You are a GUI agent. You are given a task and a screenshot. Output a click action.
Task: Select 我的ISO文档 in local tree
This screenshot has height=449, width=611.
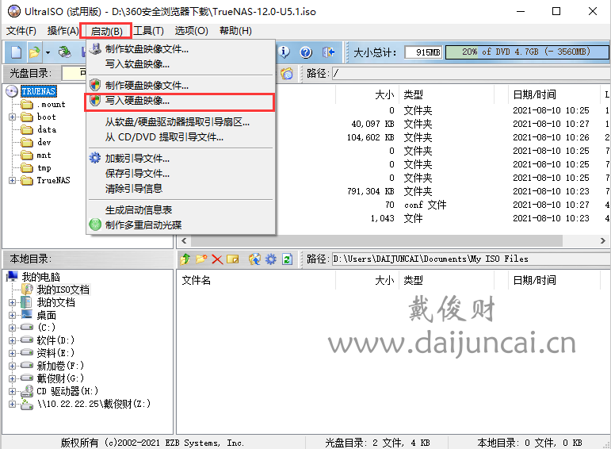coord(63,290)
